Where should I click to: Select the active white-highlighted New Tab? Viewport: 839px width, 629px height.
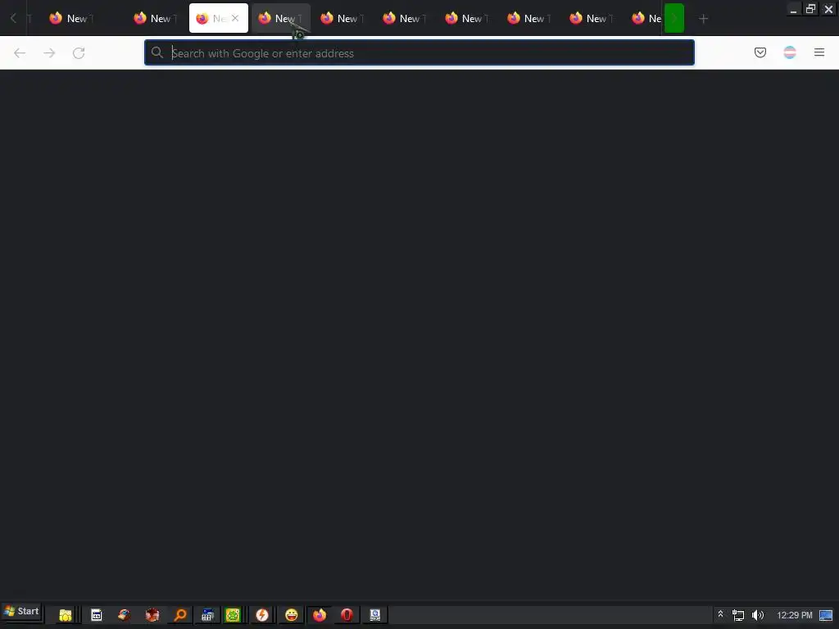pyautogui.click(x=218, y=18)
